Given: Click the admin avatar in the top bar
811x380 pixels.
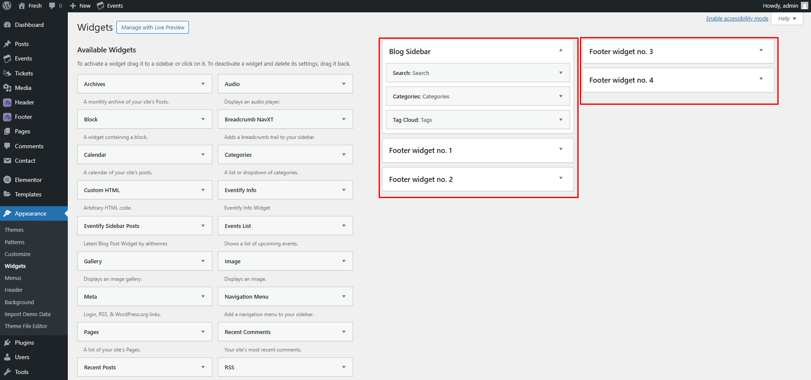Looking at the screenshot, I should tap(805, 6).
